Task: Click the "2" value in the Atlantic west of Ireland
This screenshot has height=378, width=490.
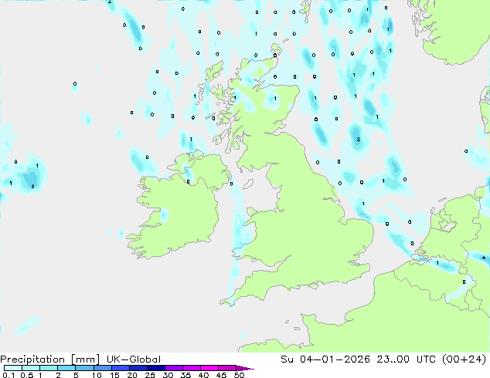Action: (x=32, y=187)
